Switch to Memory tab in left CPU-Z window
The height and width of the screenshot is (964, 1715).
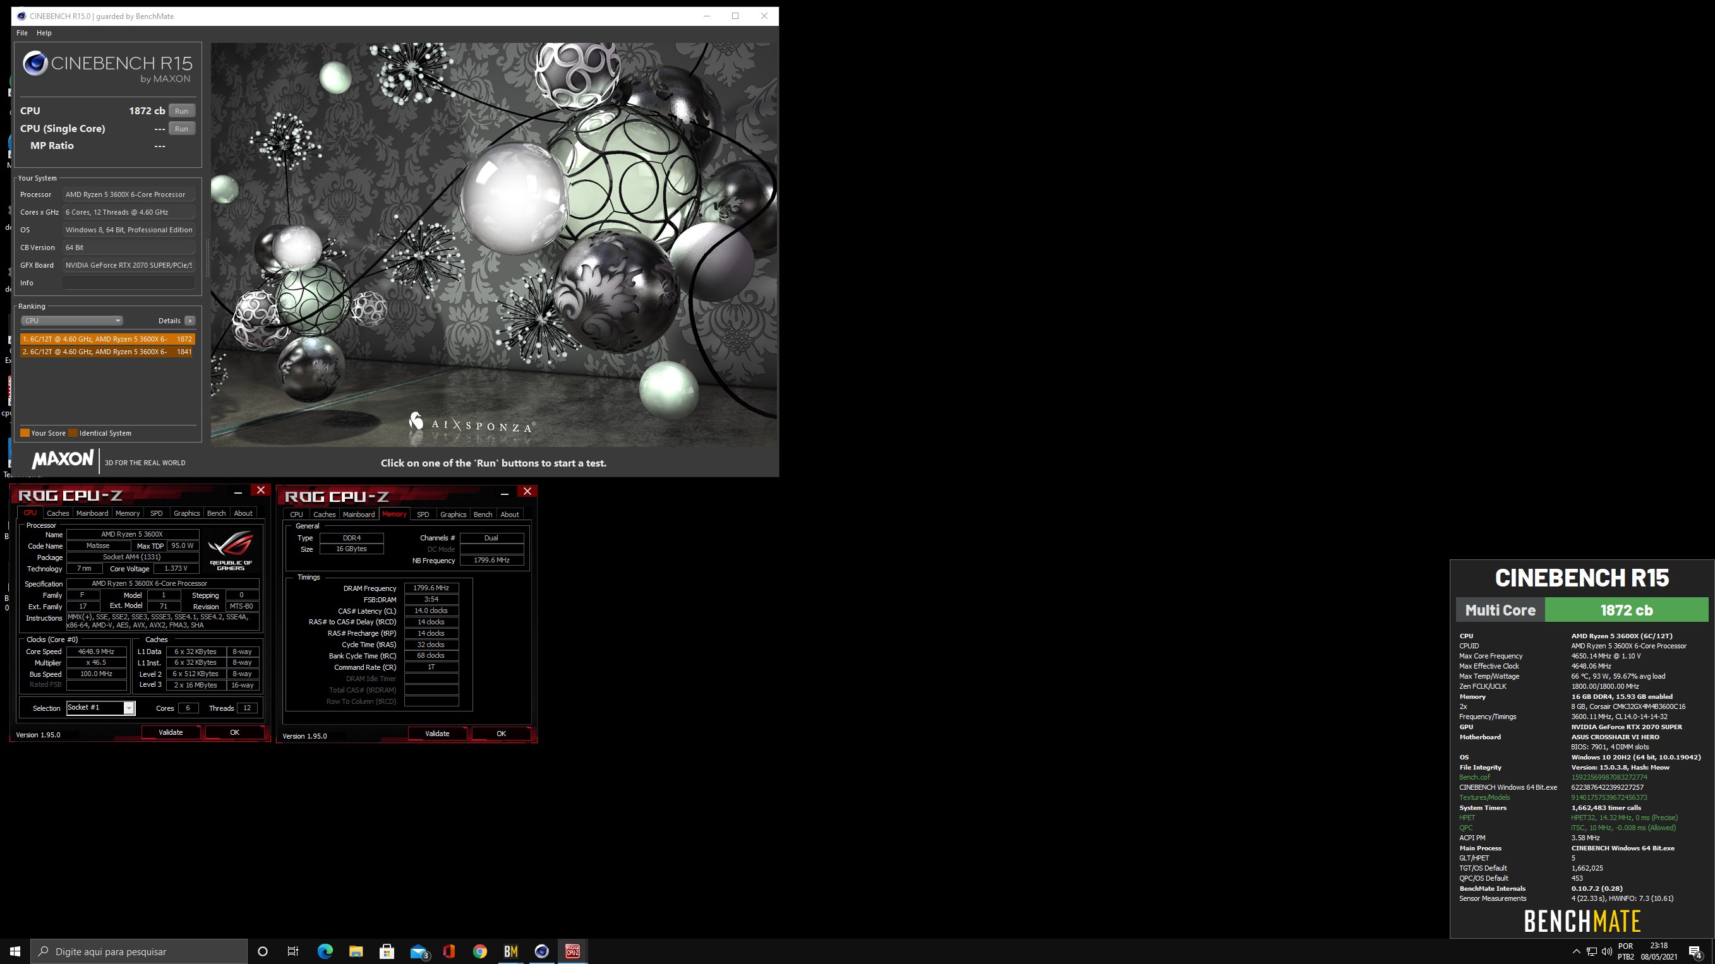127,513
